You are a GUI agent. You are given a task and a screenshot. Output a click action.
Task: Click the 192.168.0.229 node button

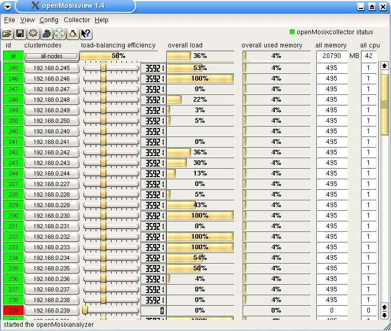pos(52,205)
